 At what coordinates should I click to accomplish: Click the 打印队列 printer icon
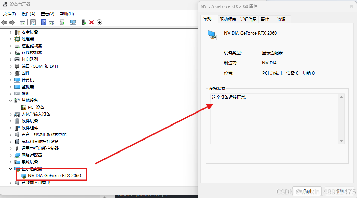17,60
